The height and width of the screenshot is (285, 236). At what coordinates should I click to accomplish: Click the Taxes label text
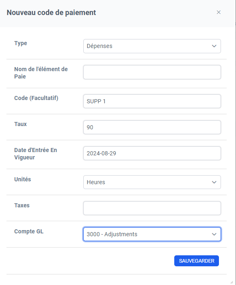[x=22, y=205]
